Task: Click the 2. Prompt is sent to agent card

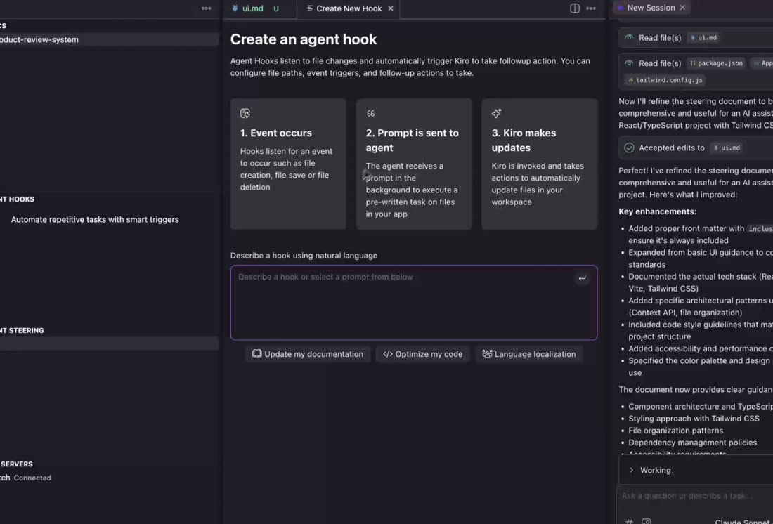Action: point(414,164)
